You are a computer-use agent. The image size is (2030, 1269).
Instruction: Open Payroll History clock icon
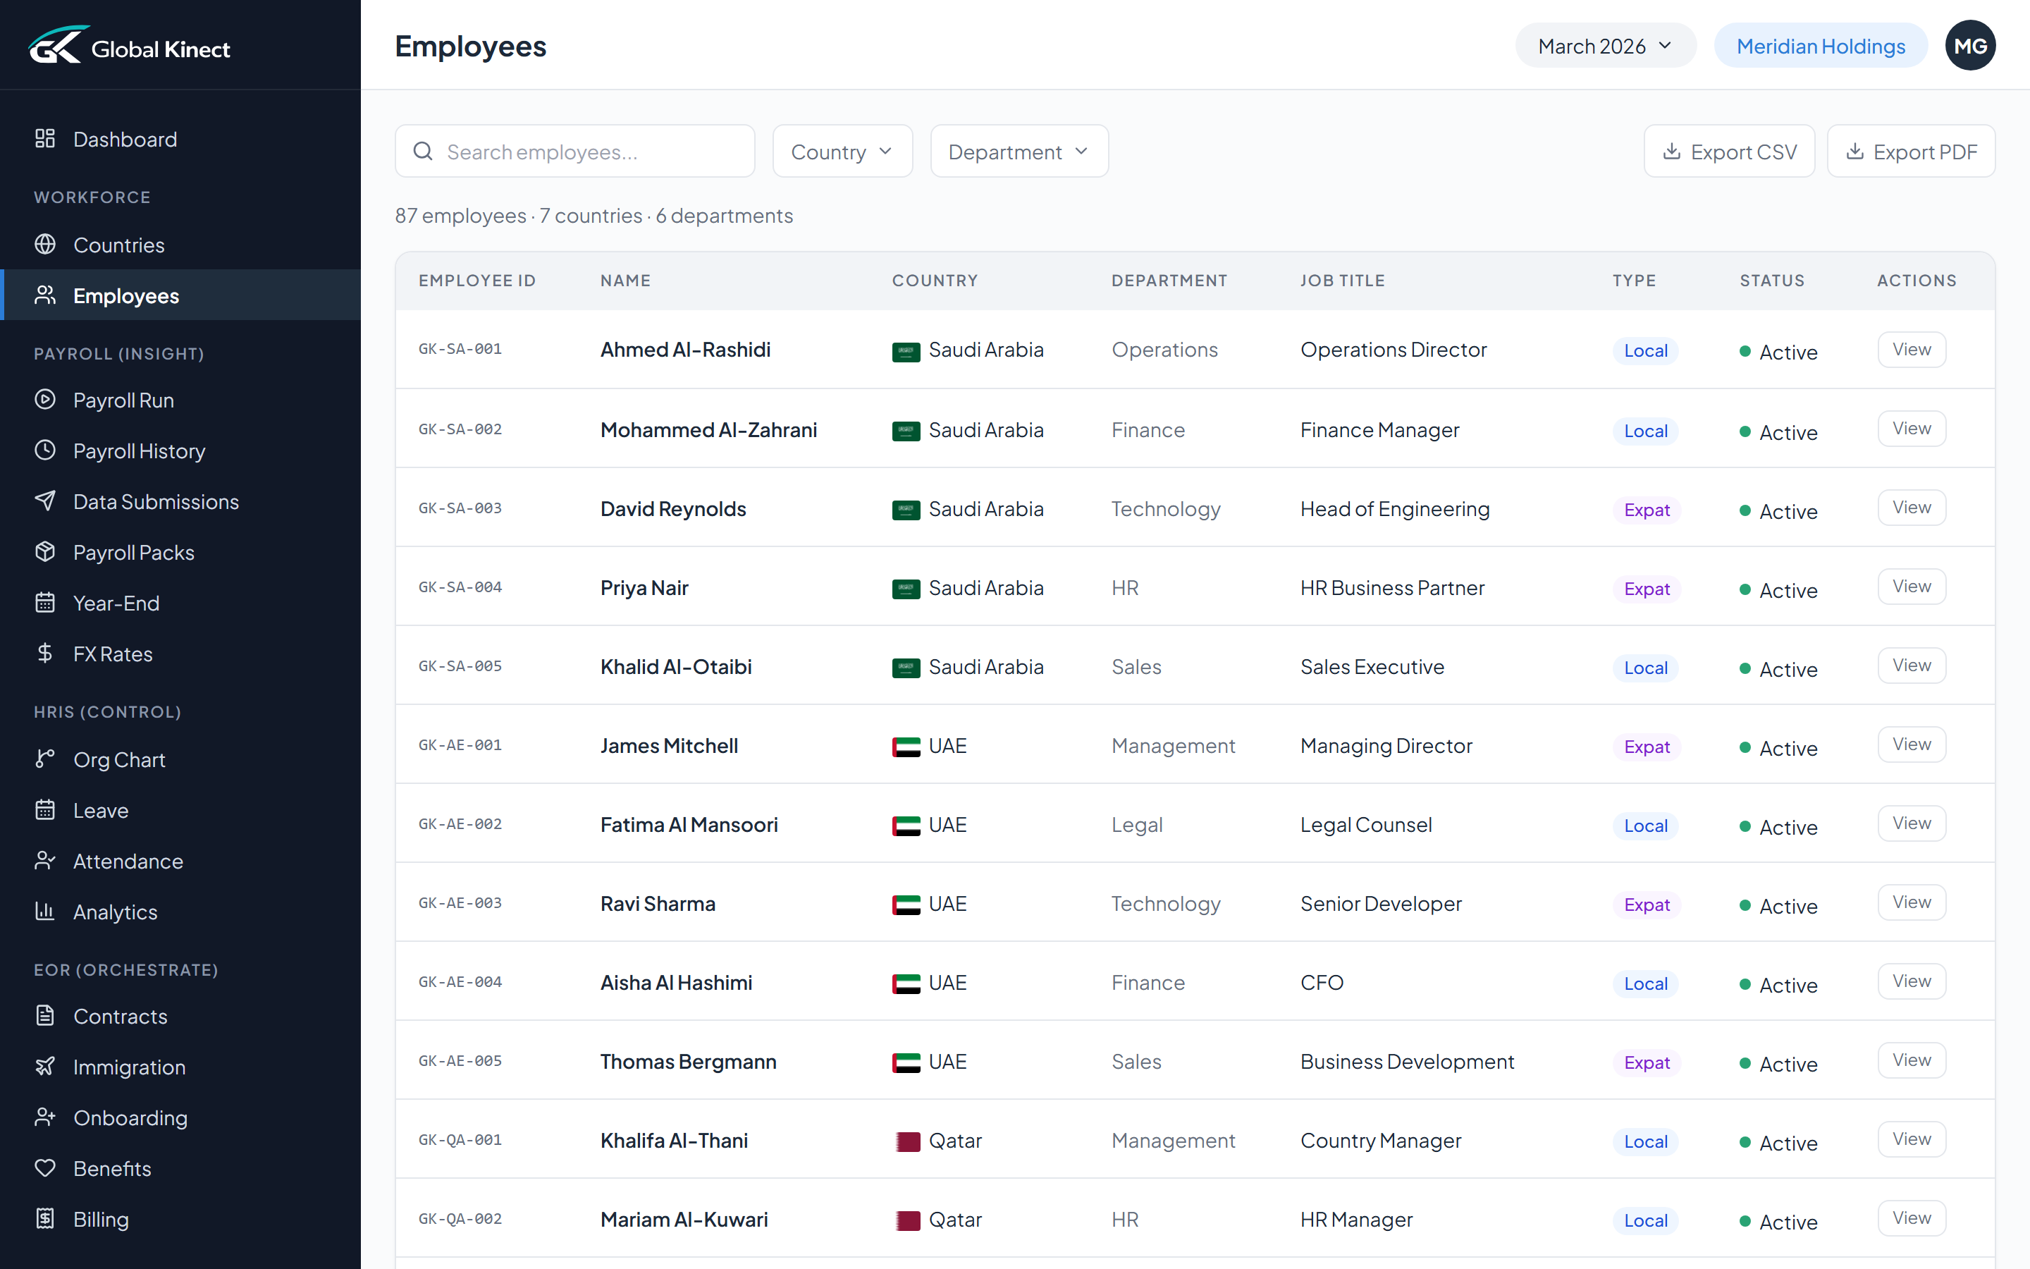tap(45, 450)
